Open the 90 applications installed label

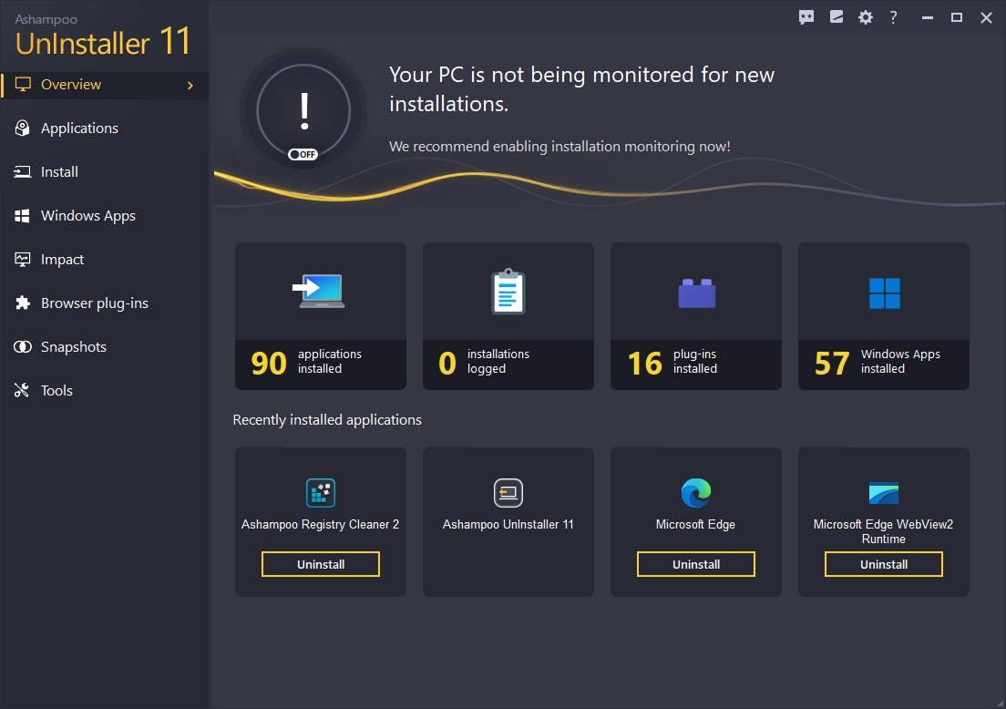click(x=321, y=364)
